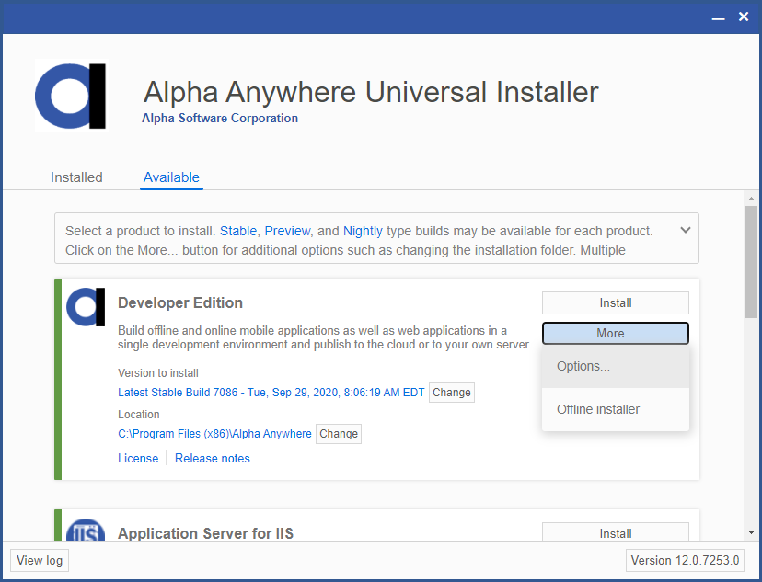This screenshot has width=762, height=582.
Task: Minimize the installer window
Action: pos(718,17)
